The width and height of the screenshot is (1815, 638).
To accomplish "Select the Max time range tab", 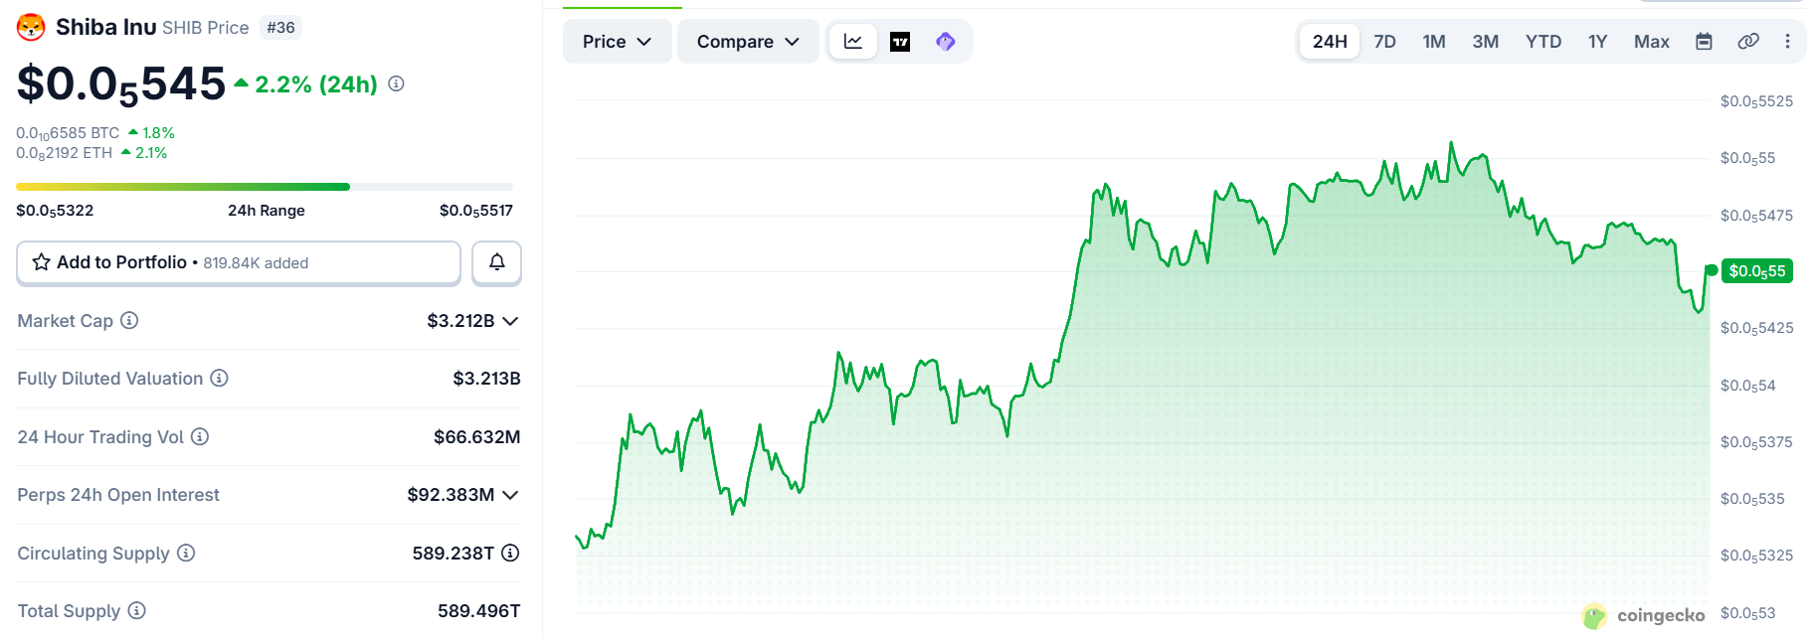I will point(1652,42).
